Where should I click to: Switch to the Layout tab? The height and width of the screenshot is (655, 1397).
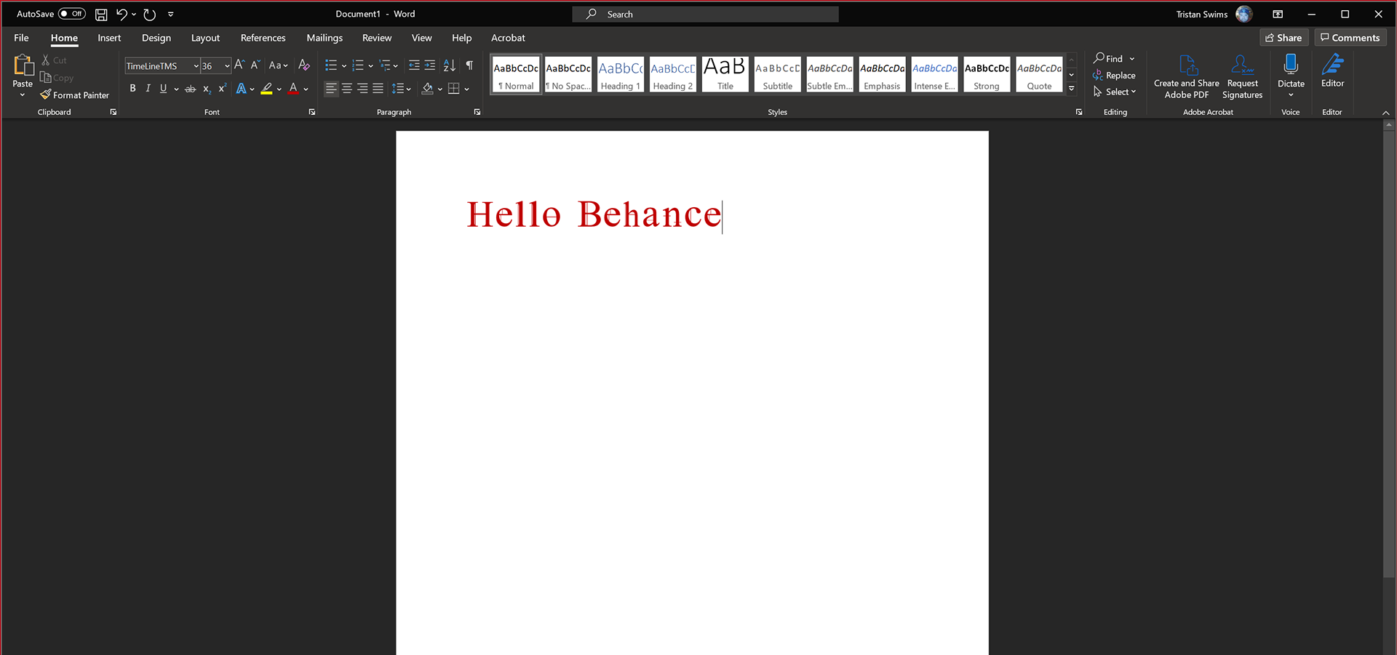(x=205, y=38)
